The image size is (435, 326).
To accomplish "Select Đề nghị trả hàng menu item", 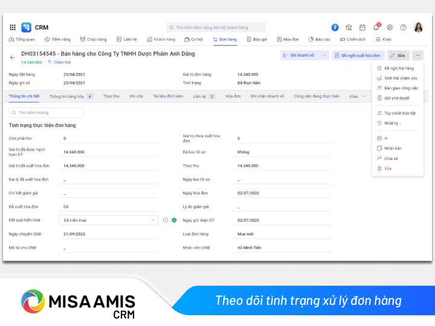I will point(398,68).
